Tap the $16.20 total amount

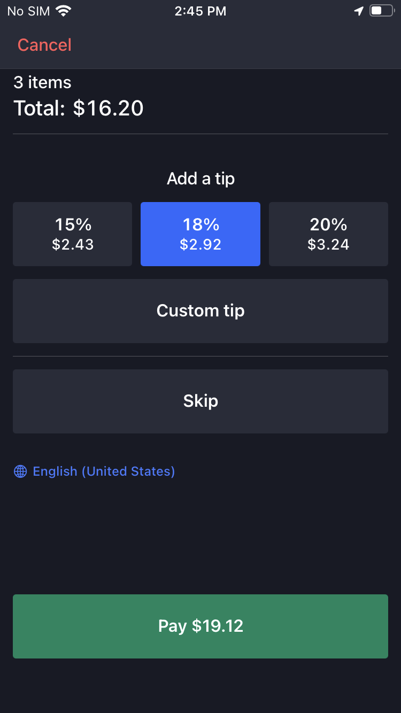click(x=109, y=108)
